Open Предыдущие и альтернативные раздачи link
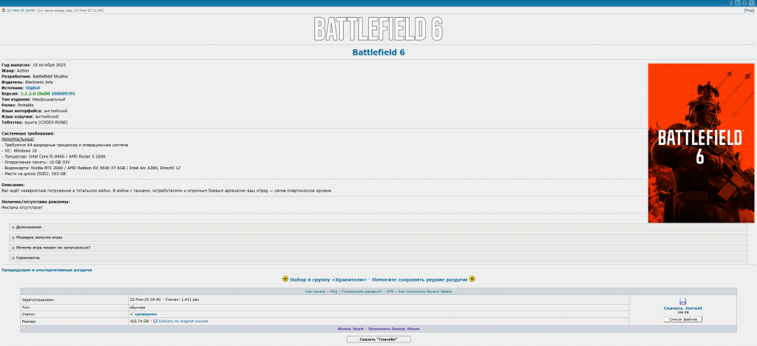The height and width of the screenshot is (346, 757). [47, 270]
